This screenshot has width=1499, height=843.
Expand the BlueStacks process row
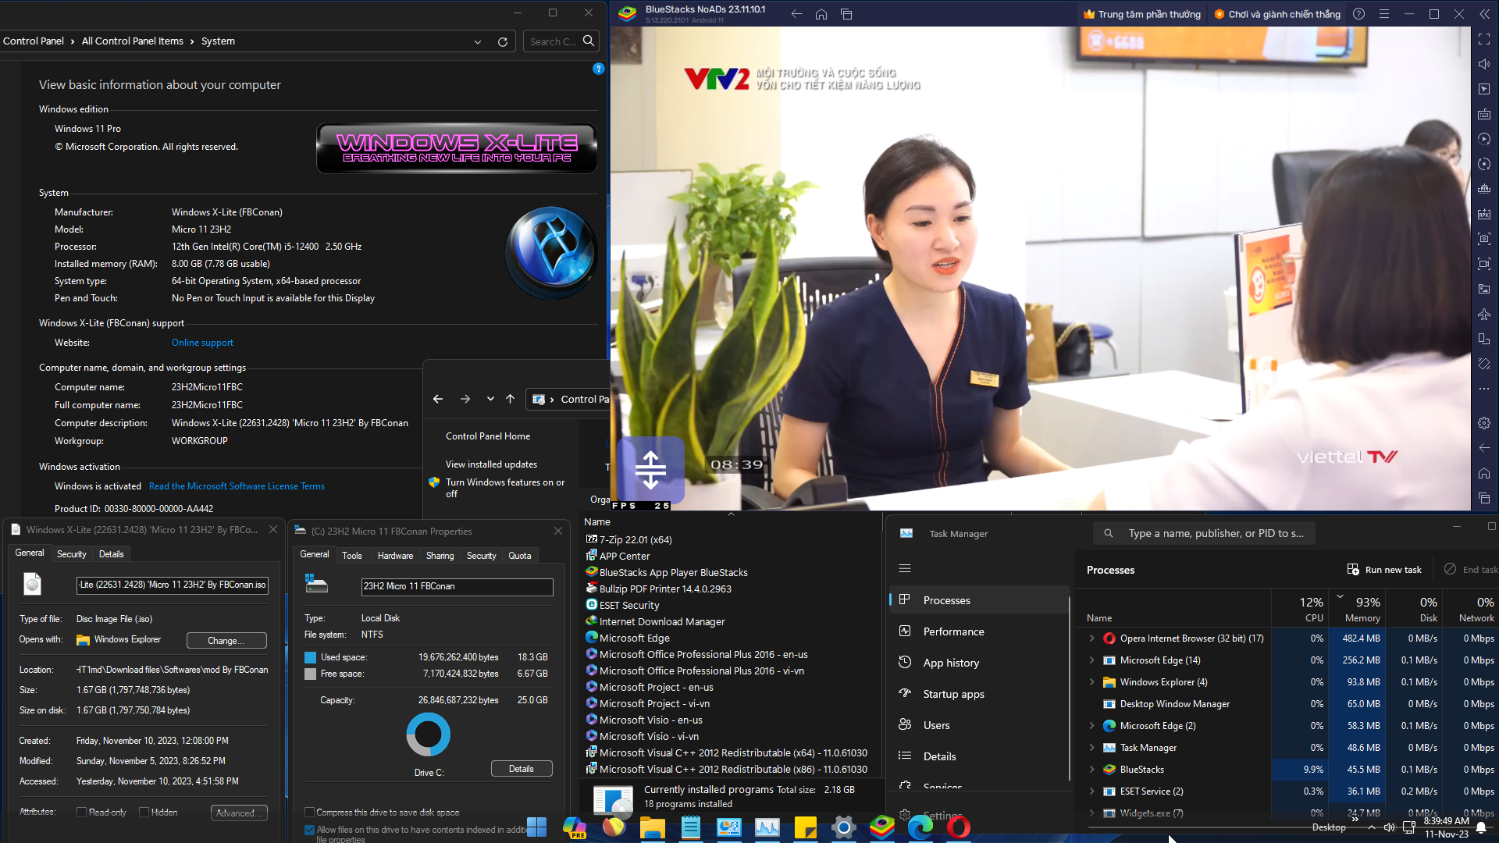click(1092, 770)
